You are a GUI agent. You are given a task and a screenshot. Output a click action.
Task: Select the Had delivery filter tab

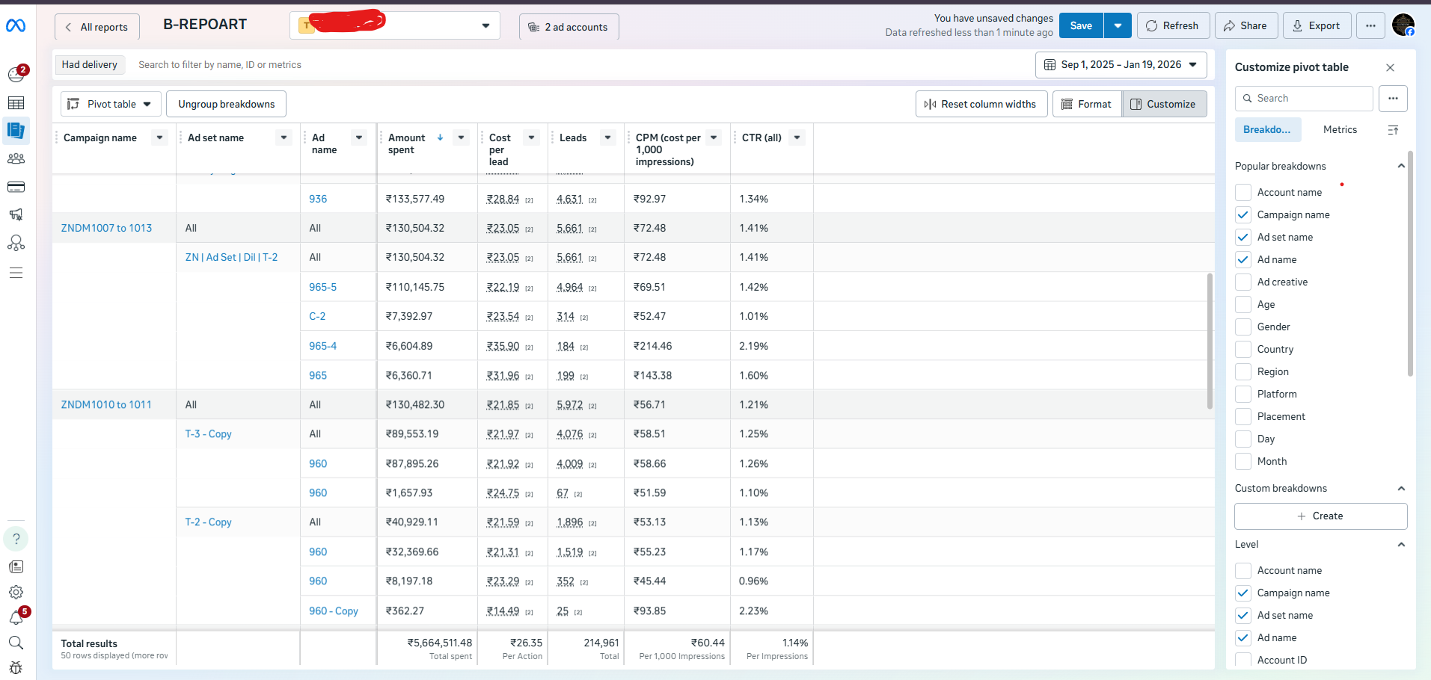coord(89,64)
